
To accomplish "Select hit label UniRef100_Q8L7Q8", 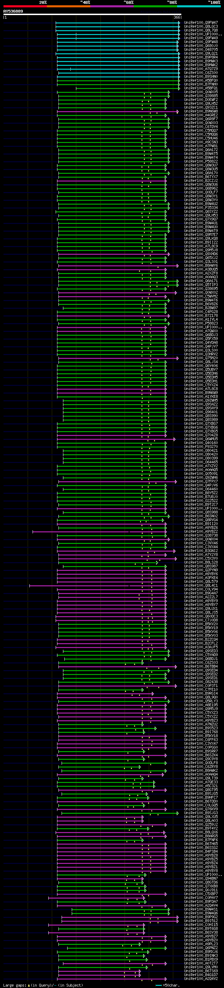I will point(201,31).
